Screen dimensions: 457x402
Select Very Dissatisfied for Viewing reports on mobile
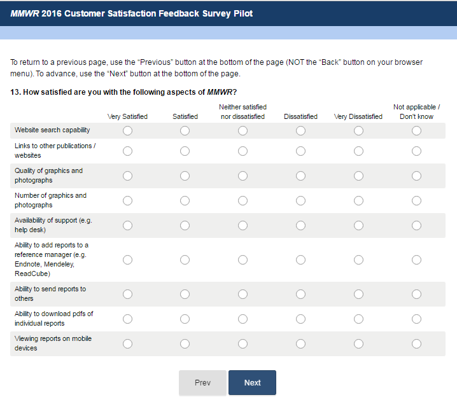pos(358,343)
